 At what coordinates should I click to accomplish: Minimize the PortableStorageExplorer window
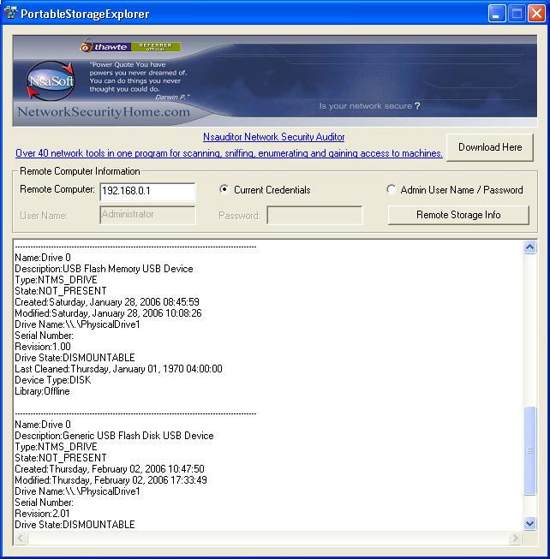pos(497,14)
